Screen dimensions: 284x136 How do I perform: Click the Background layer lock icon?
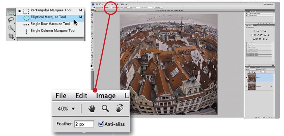pos(271,86)
